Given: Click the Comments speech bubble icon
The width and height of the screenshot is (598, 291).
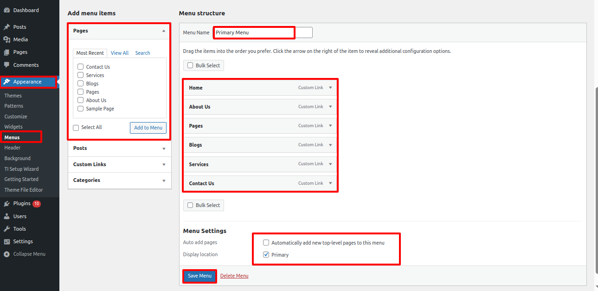Looking at the screenshot, I should click(x=7, y=65).
